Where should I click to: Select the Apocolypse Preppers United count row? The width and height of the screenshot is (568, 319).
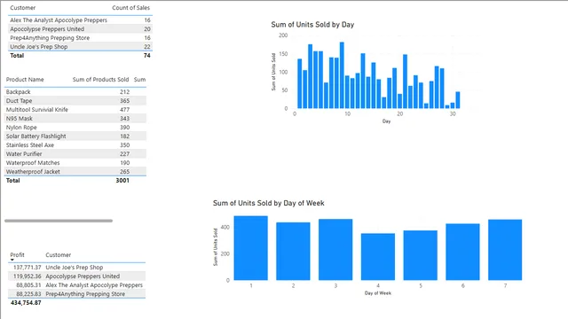[80, 29]
